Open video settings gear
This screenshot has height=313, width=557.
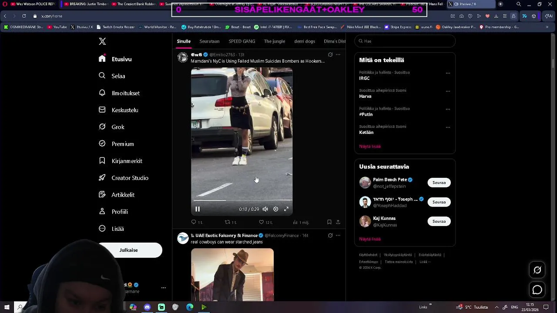pyautogui.click(x=275, y=209)
